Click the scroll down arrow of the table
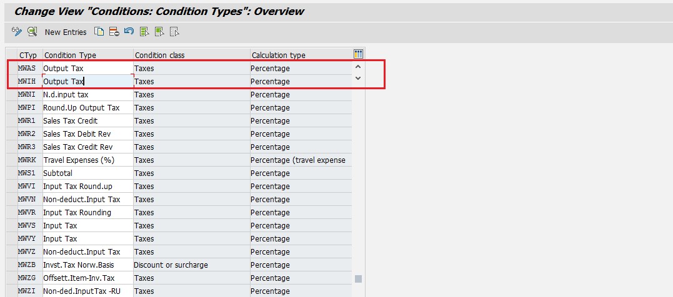 [x=358, y=79]
